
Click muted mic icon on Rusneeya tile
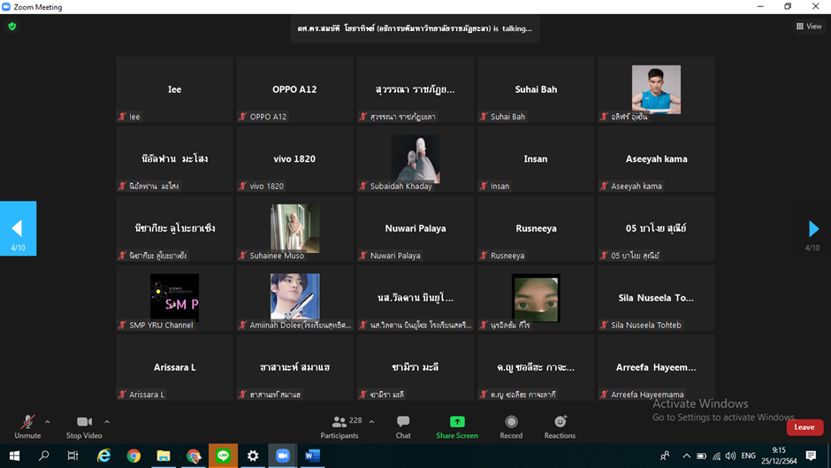(484, 256)
